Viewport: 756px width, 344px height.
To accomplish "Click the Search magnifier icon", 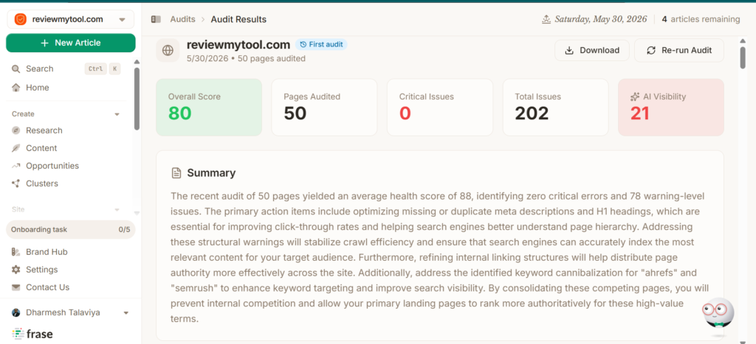I will [x=16, y=69].
